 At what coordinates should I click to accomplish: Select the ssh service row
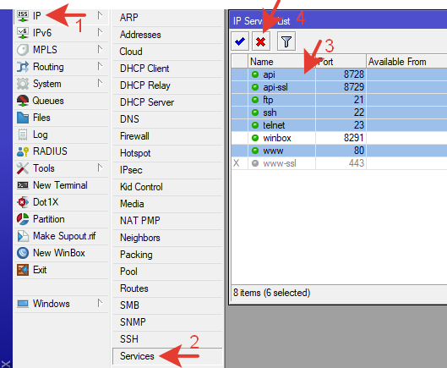click(339, 113)
